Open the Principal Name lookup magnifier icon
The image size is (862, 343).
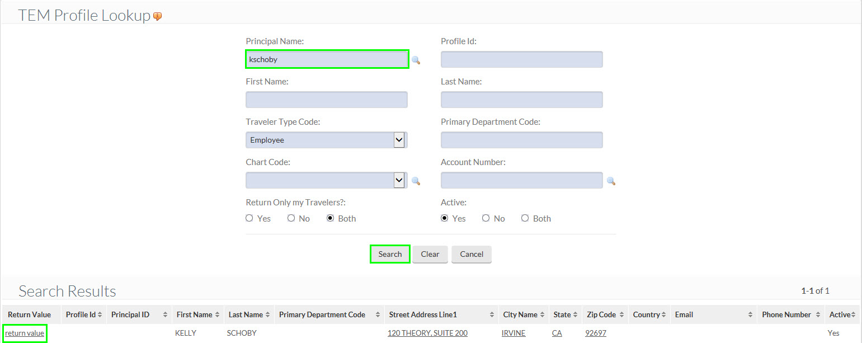[416, 60]
